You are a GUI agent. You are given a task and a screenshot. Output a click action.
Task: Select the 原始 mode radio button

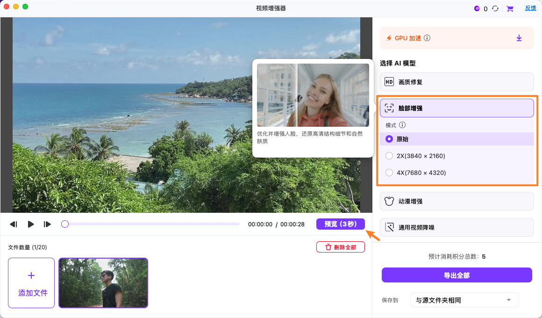[x=389, y=139]
